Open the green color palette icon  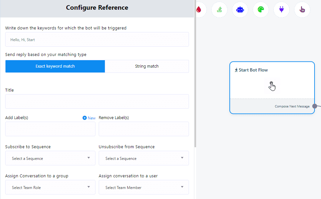point(261,10)
